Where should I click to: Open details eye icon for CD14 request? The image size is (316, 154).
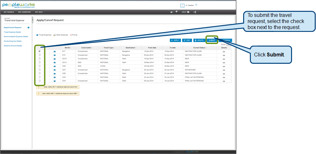point(224,59)
